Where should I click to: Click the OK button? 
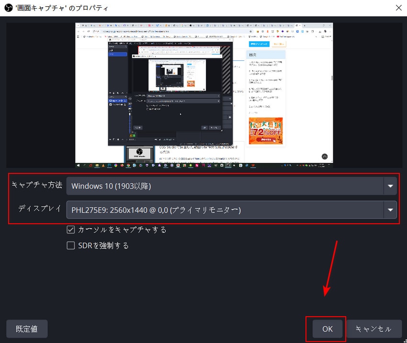point(328,329)
